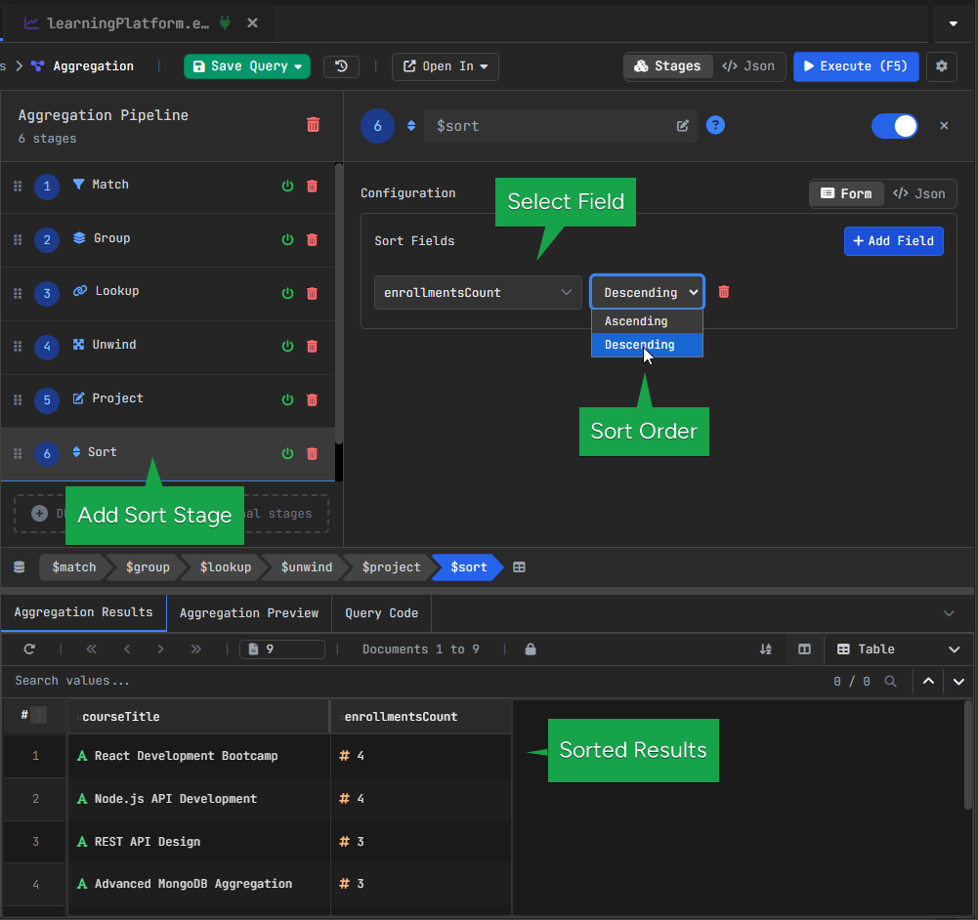This screenshot has width=978, height=920.
Task: Switch top toolbar to Json view
Action: [x=747, y=66]
